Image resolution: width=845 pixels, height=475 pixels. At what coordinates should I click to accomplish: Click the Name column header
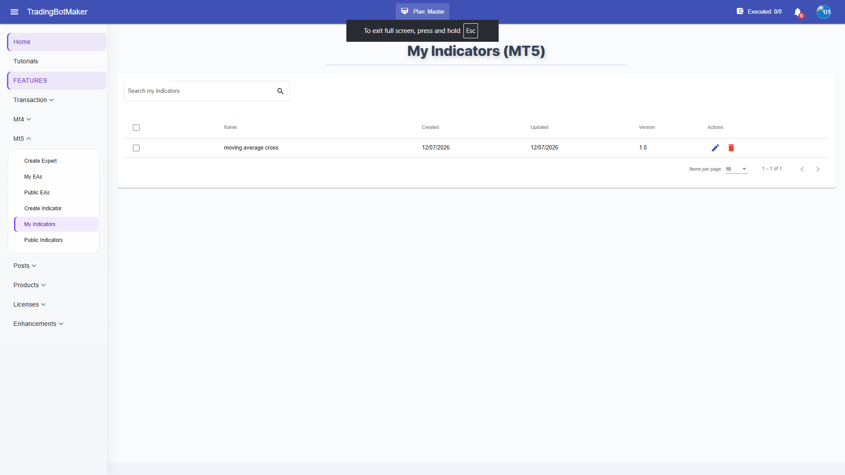coord(230,128)
